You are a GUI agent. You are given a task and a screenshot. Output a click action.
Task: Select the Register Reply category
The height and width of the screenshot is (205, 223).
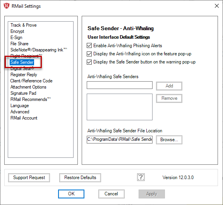click(24, 75)
